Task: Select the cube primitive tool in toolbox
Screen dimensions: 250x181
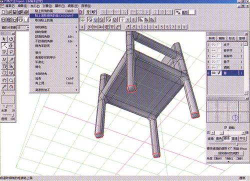Action: 11,73
